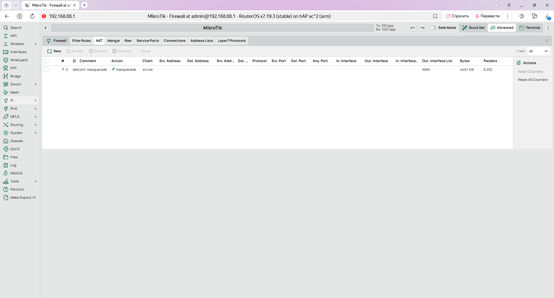Switch to Address Lists tab
554x298 pixels.
click(x=202, y=41)
